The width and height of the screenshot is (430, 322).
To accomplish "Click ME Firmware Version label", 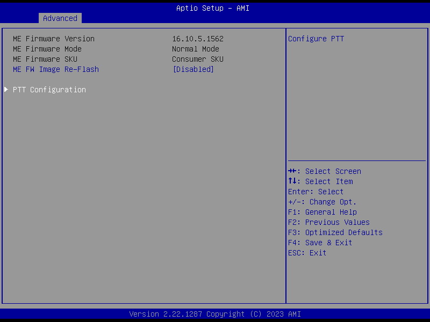I will pos(54,39).
